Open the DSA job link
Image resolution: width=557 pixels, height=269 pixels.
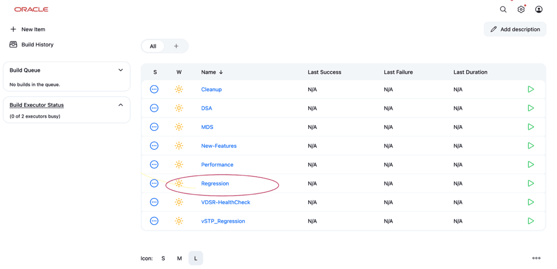tap(207, 108)
